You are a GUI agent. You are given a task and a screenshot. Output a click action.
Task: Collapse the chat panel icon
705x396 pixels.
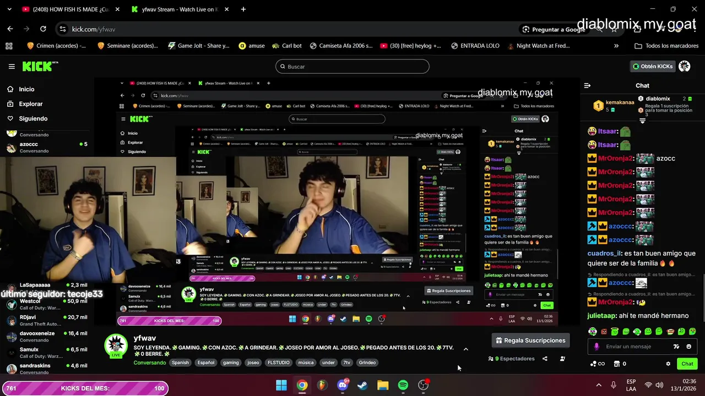[587, 85]
